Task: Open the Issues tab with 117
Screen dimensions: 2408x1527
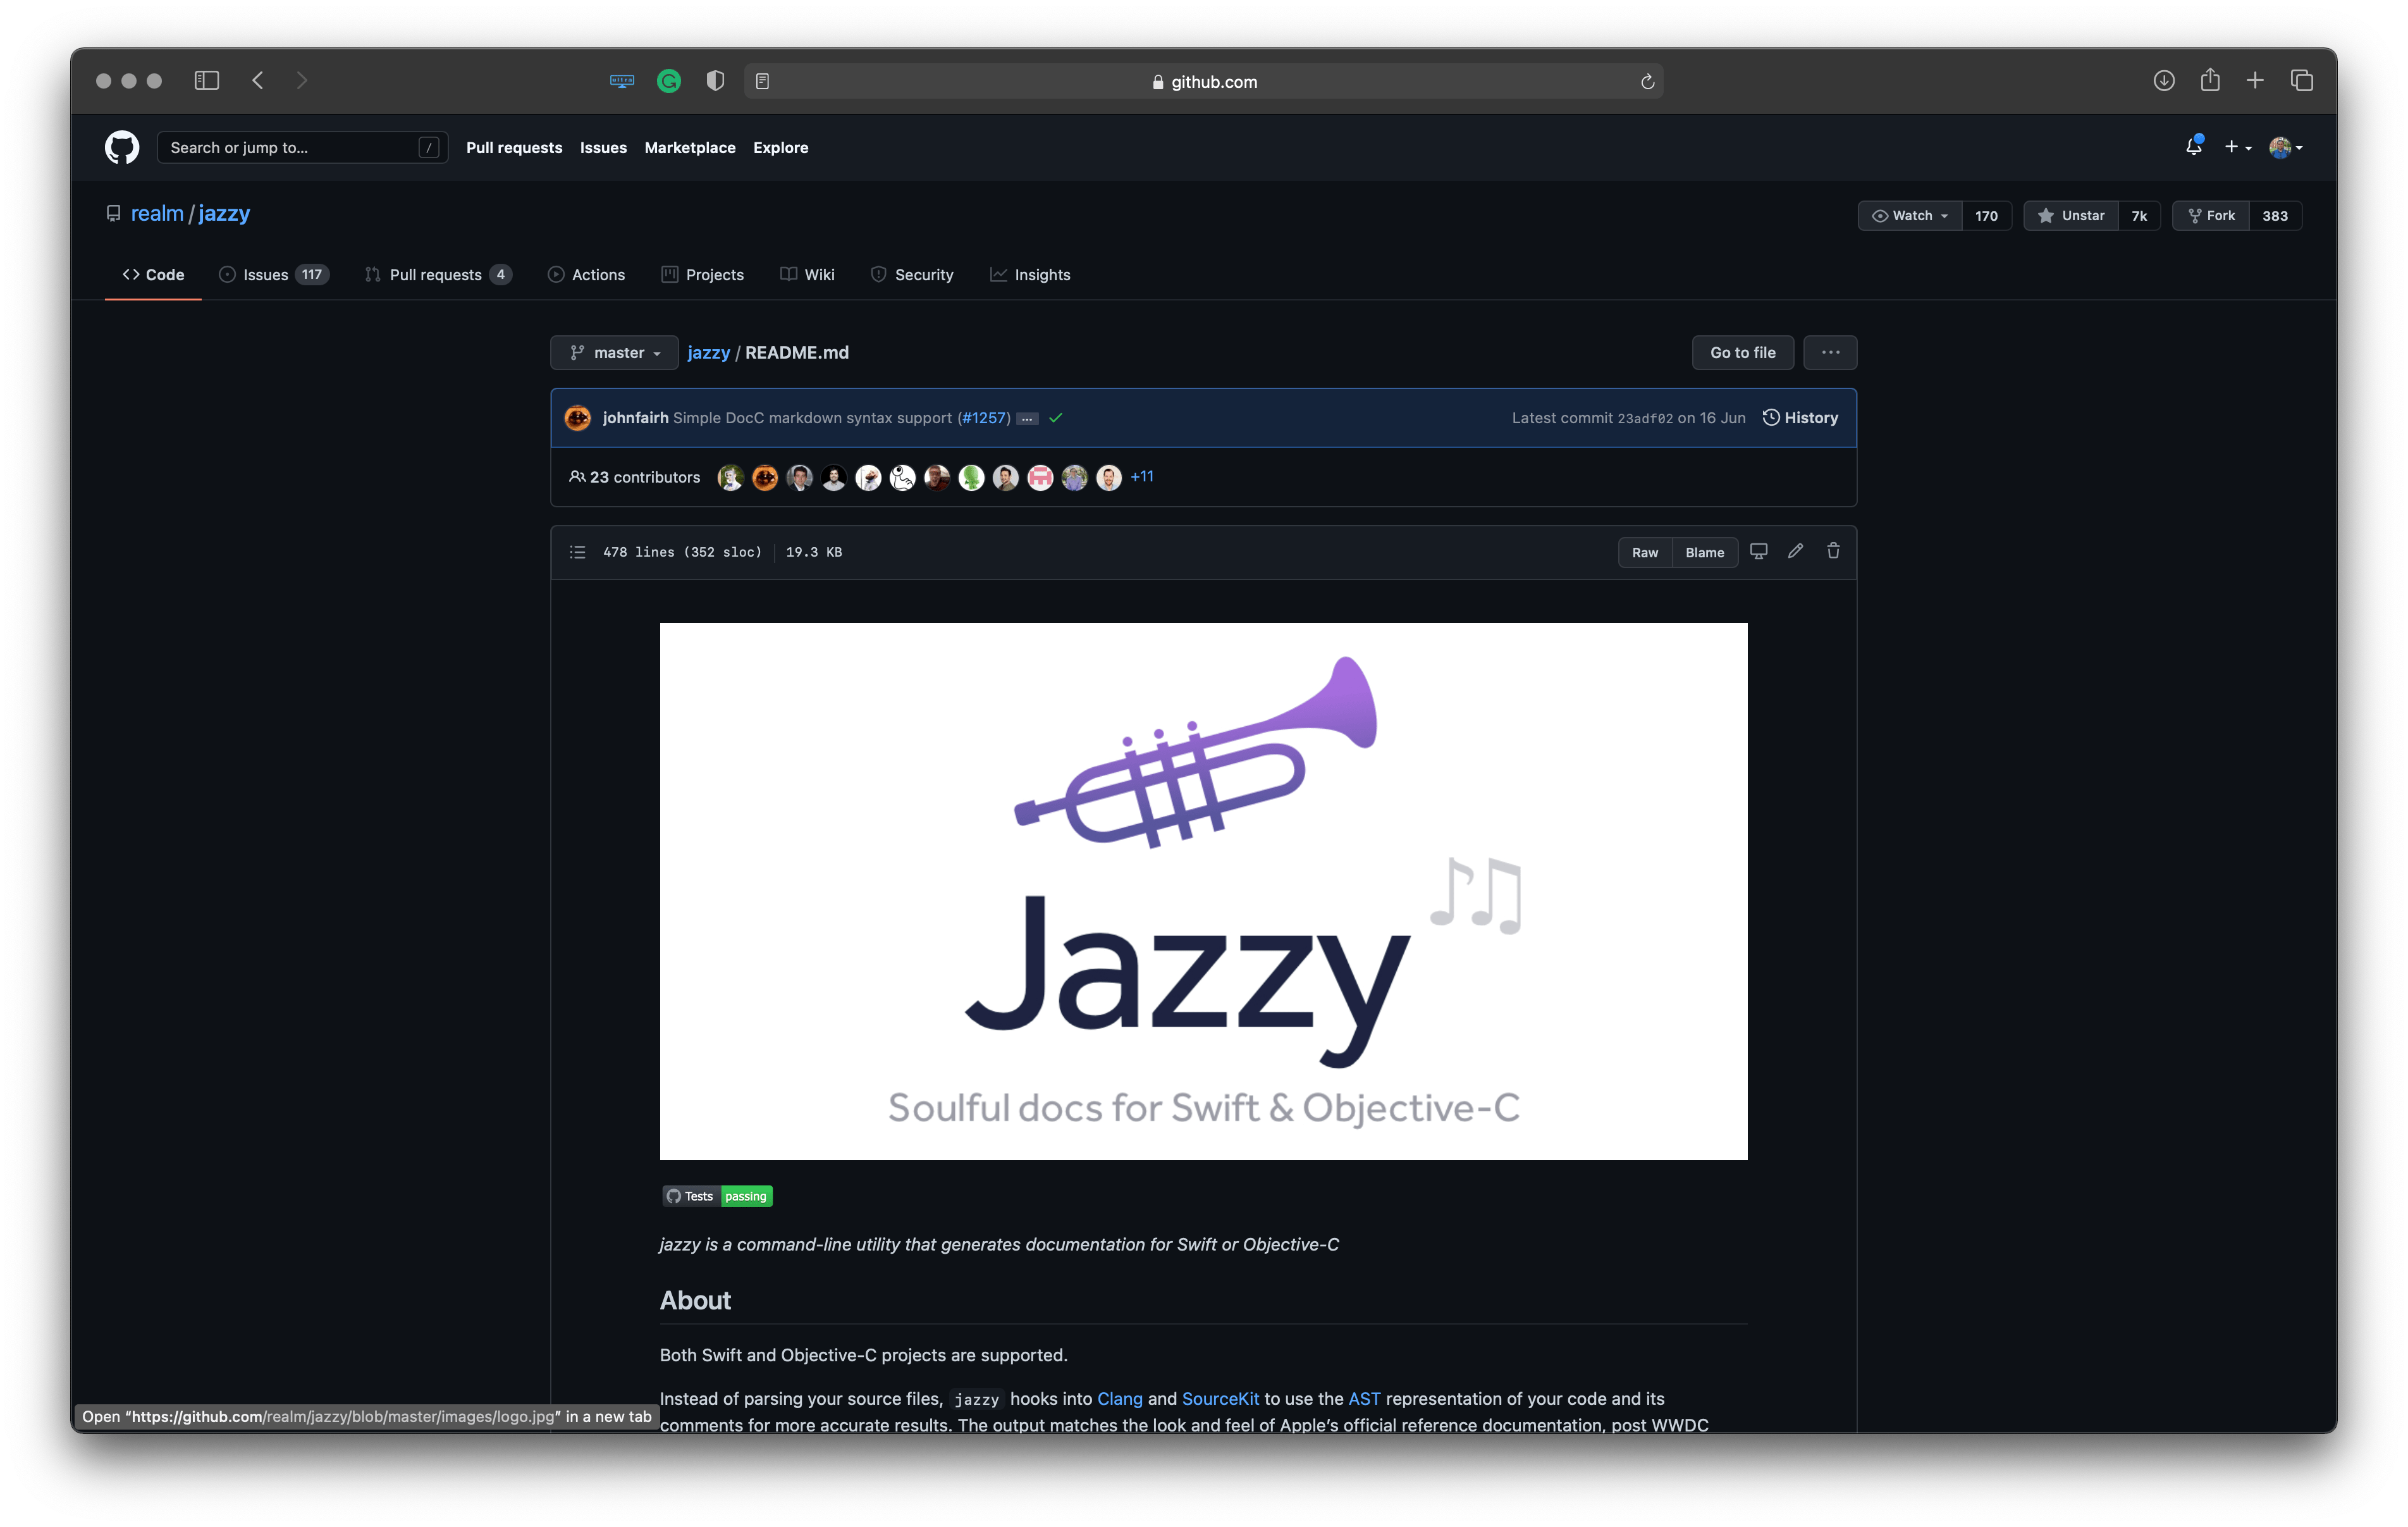Action: (x=273, y=274)
